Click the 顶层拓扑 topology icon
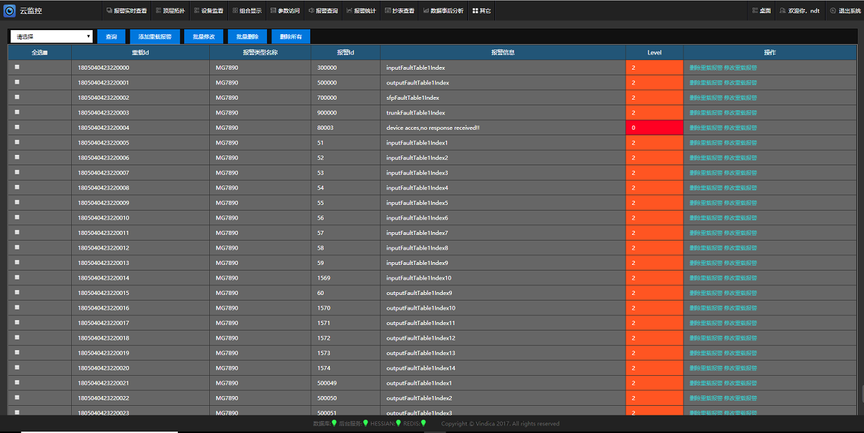This screenshot has width=864, height=433. (x=158, y=10)
